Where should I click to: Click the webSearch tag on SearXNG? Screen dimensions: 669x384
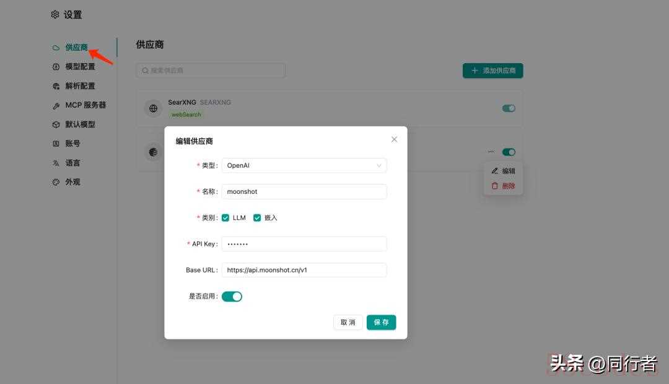(x=186, y=115)
